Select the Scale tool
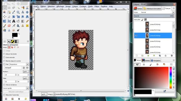The height and width of the screenshot is (101, 181). pos(18,17)
